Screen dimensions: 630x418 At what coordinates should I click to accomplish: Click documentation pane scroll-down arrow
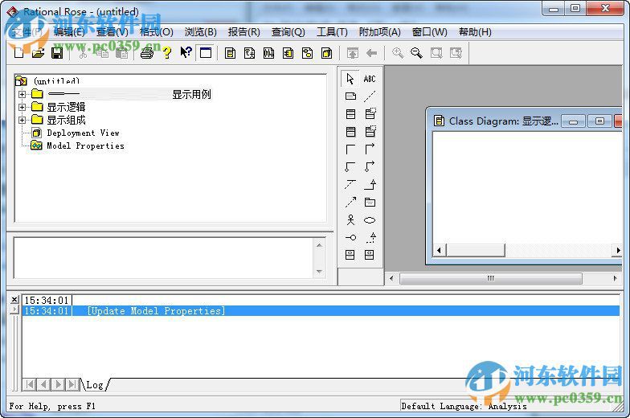320,272
